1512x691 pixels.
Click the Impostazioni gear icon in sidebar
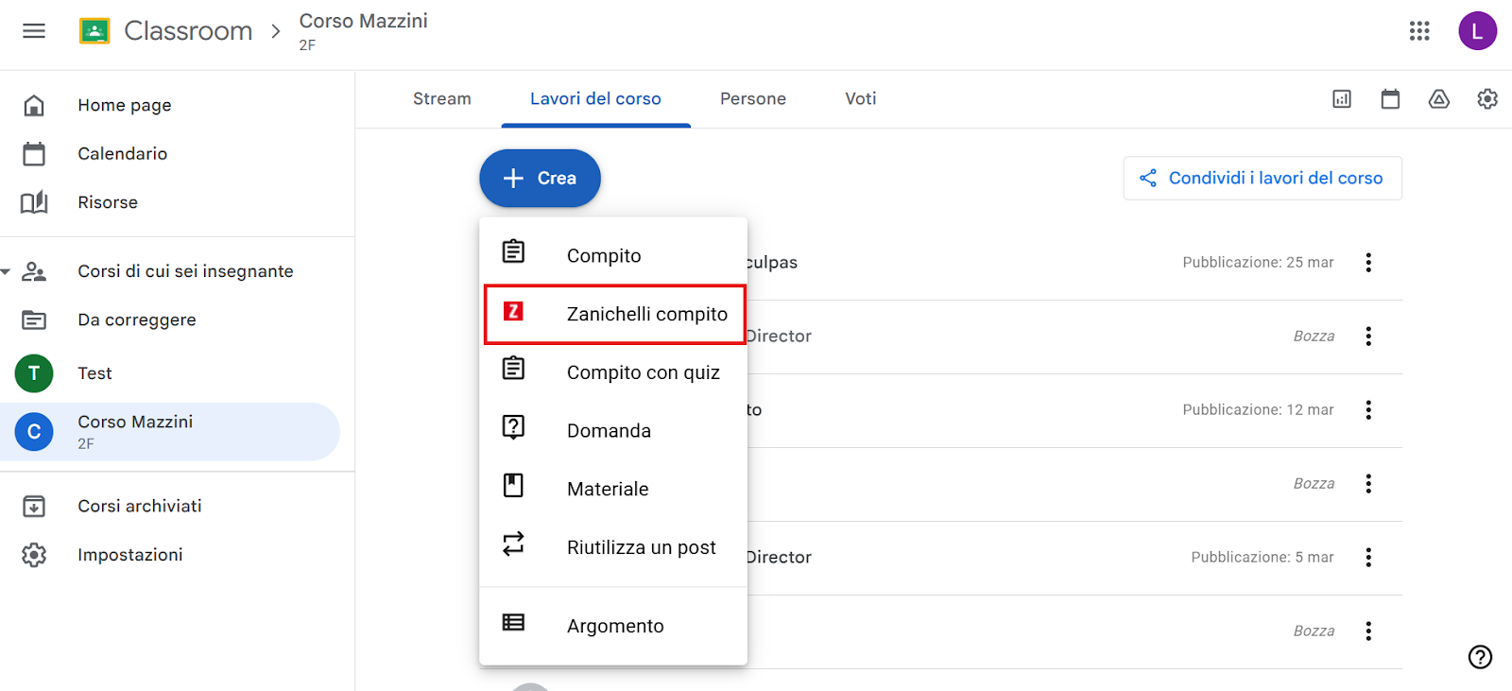pos(34,555)
